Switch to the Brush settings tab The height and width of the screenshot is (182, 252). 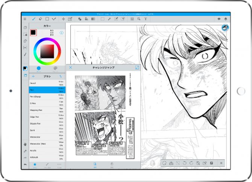(x=47, y=165)
